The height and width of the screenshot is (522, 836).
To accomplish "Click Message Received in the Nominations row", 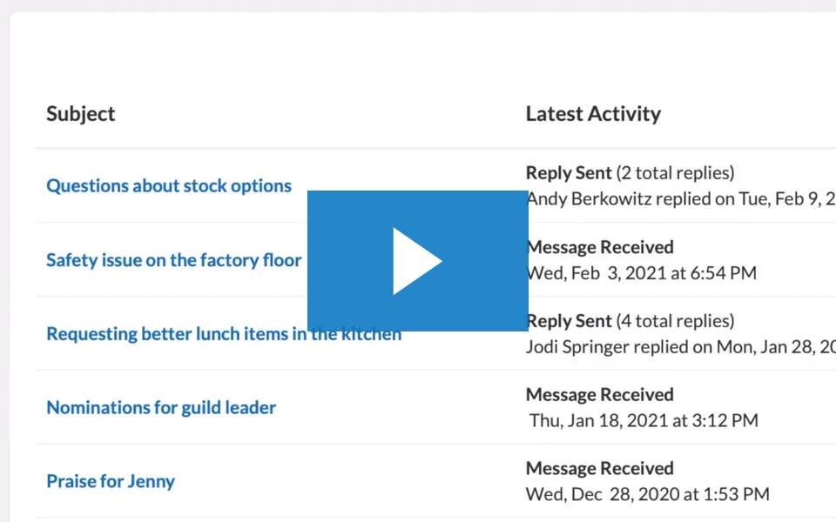I will [600, 395].
